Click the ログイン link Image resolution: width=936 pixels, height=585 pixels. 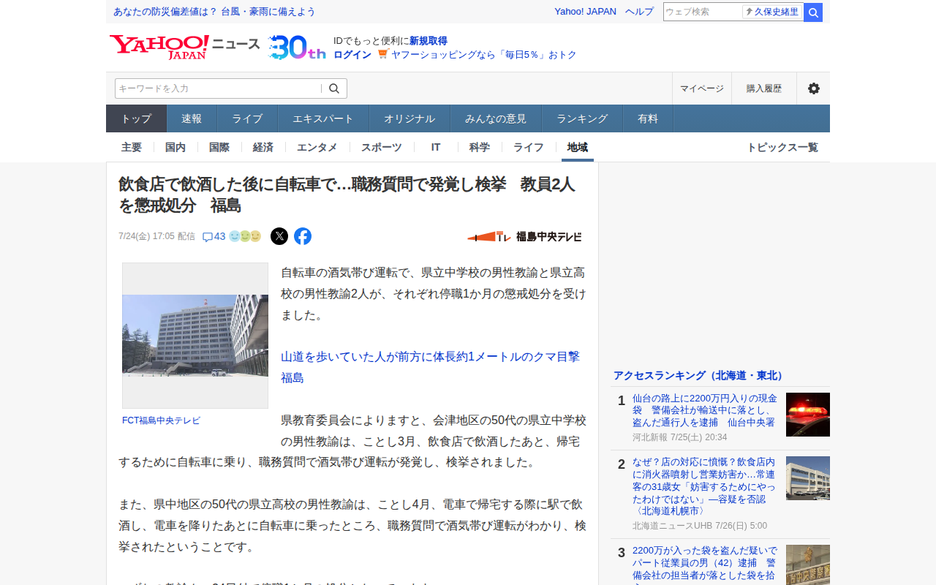click(352, 55)
